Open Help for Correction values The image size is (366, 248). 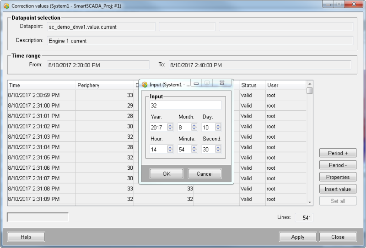[26, 237]
